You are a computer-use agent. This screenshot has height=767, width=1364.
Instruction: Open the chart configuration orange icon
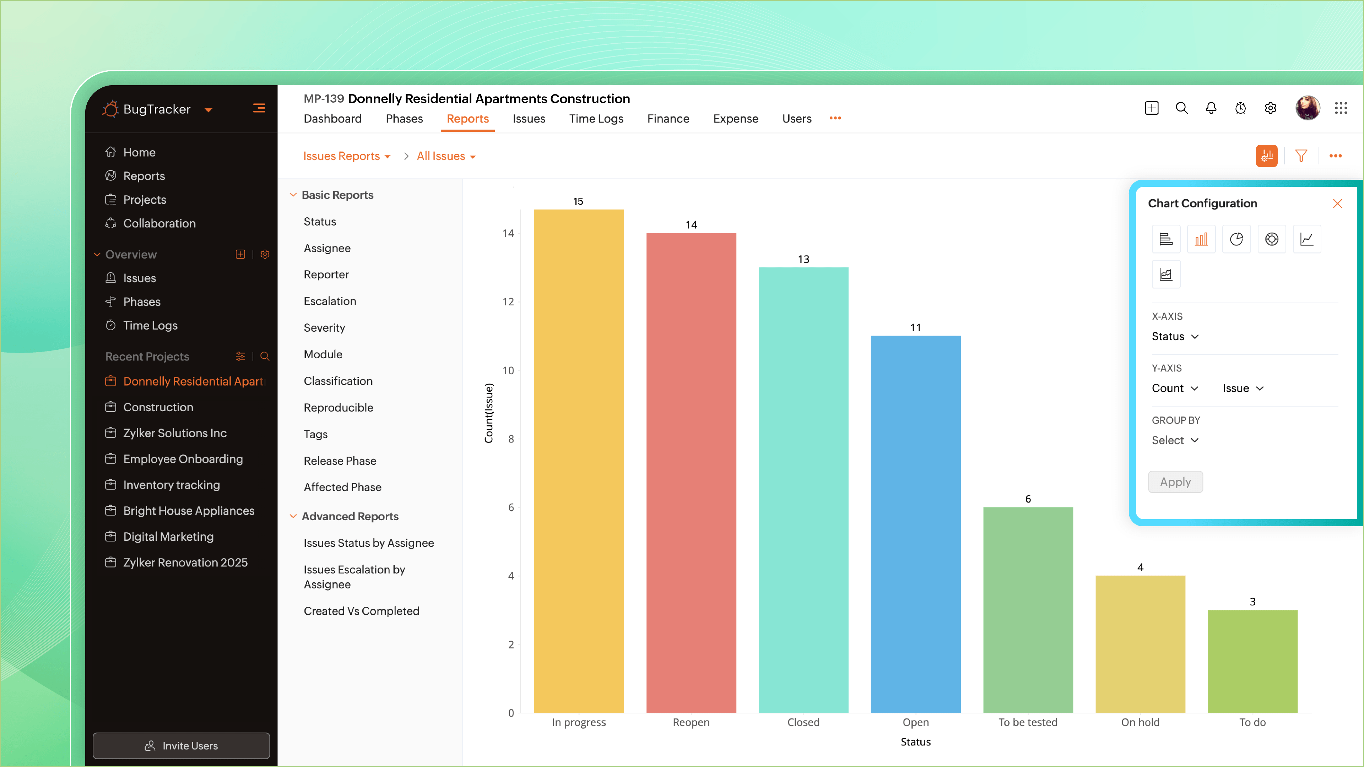coord(1267,156)
